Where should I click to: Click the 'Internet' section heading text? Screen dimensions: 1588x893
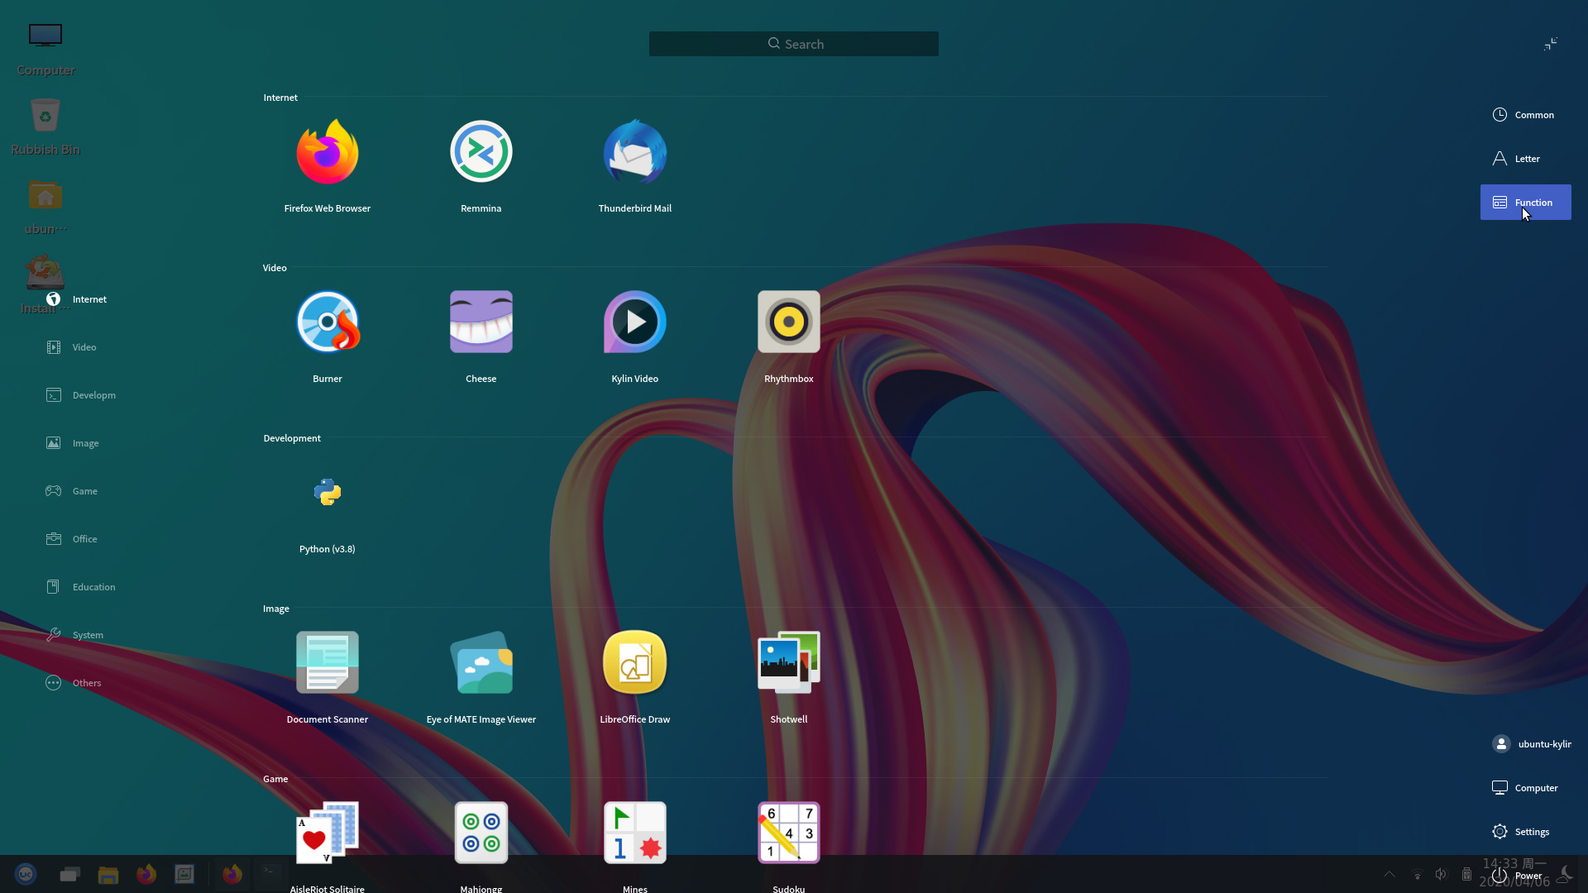(280, 98)
